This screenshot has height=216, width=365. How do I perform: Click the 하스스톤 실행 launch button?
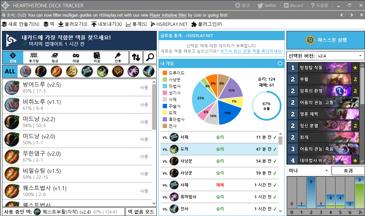tap(326, 40)
